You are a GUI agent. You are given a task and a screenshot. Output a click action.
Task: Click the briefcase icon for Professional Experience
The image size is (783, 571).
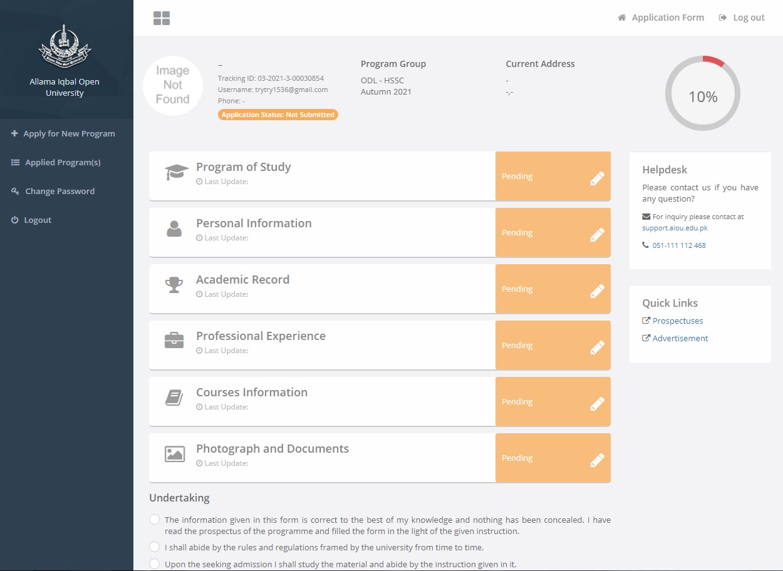(174, 341)
